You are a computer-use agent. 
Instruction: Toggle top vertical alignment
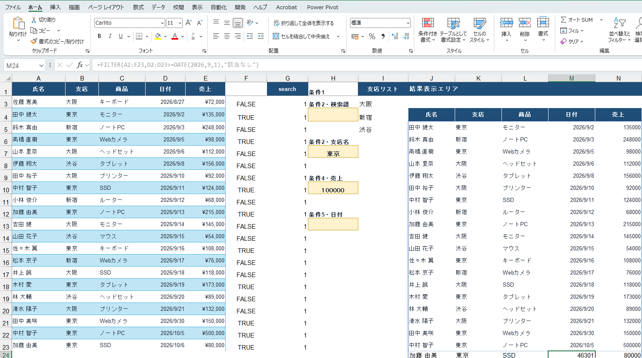click(216, 23)
